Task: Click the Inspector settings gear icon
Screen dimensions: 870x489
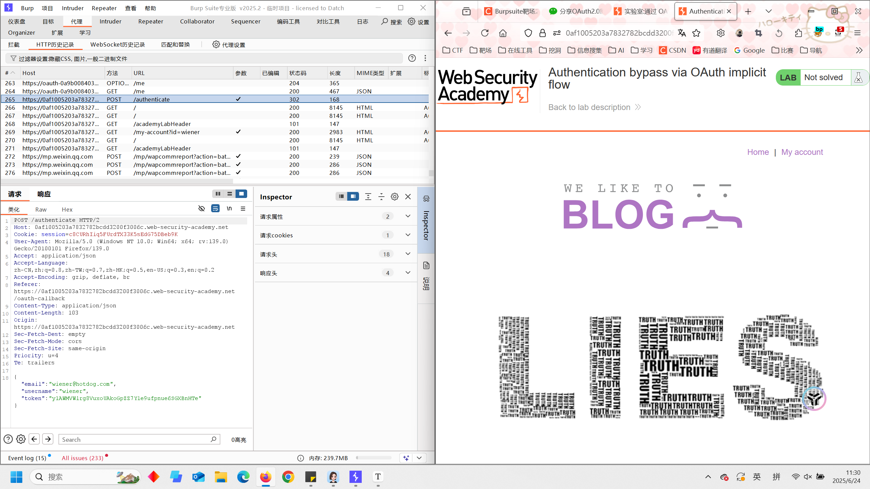Action: click(x=394, y=197)
